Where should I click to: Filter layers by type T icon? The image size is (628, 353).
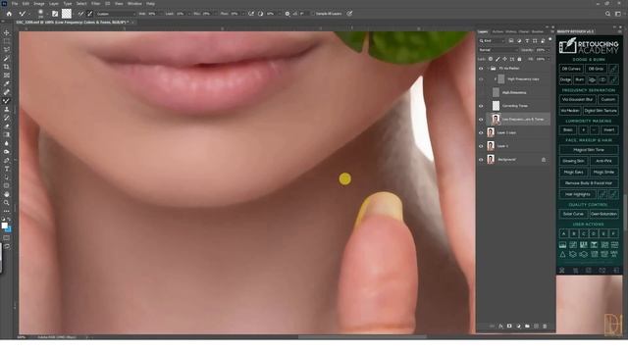click(527, 41)
